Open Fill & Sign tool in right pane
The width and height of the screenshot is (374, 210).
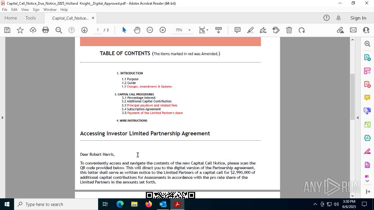pyautogui.click(x=367, y=152)
